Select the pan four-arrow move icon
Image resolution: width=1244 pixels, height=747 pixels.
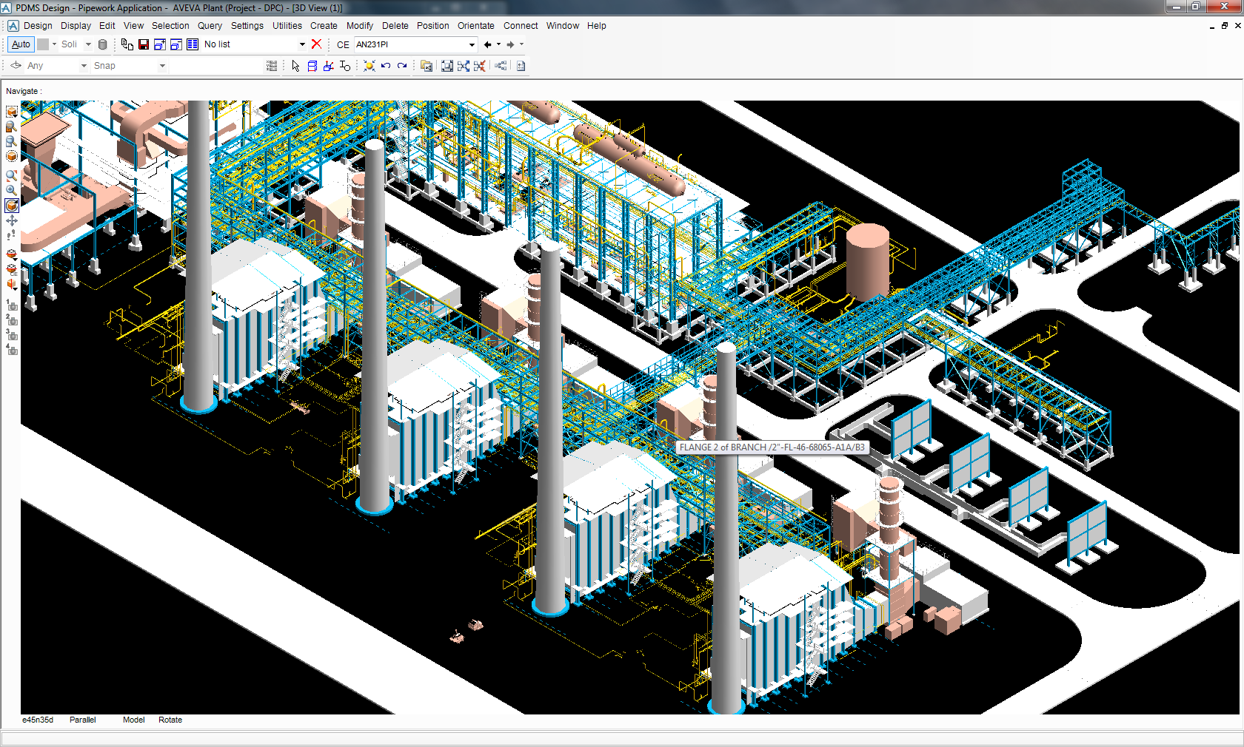click(x=12, y=220)
